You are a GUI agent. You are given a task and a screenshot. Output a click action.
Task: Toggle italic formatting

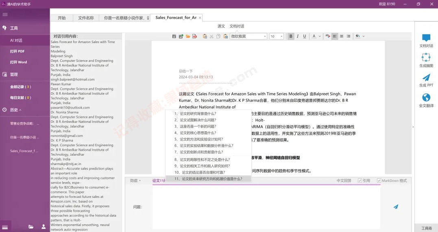click(298, 36)
